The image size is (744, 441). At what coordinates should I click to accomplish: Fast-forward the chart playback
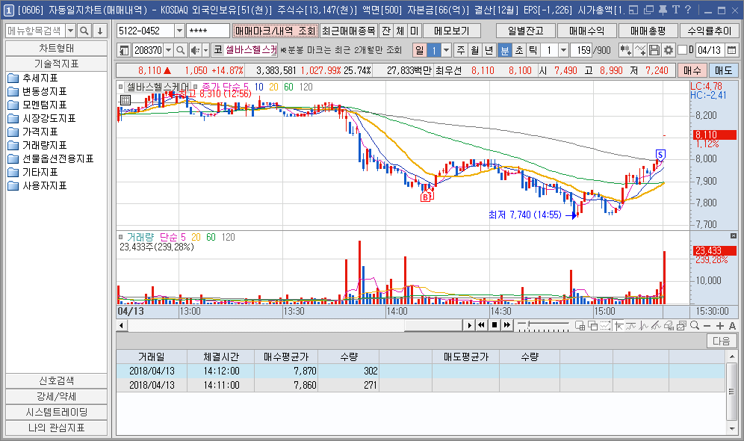506,325
